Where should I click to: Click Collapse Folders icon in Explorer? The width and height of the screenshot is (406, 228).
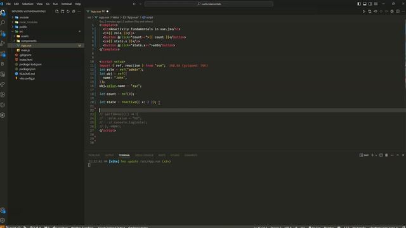[x=74, y=11]
